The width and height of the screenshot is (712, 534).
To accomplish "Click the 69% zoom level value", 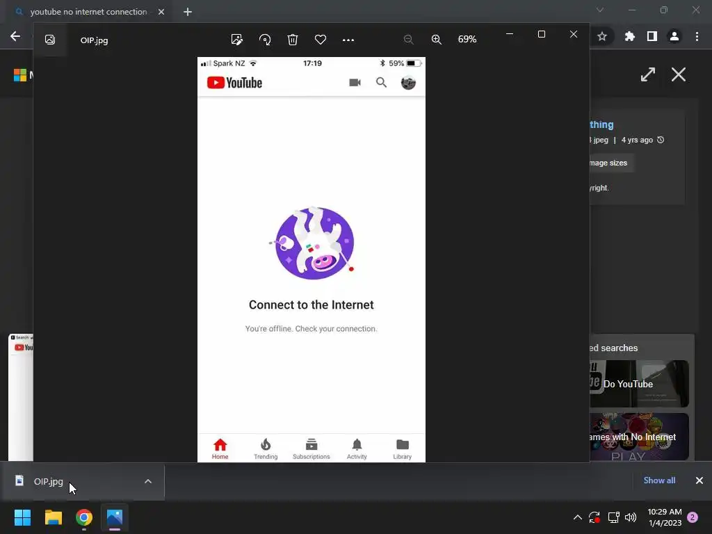I will pos(467,40).
